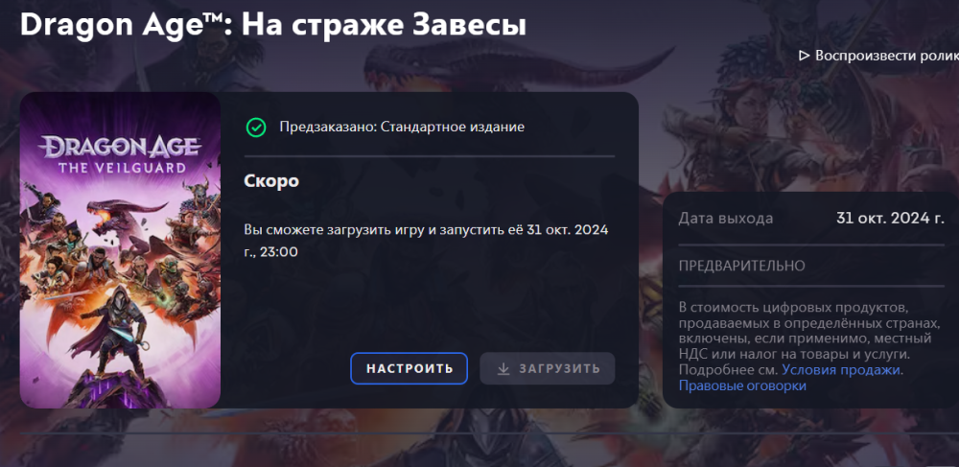Click the download arrow icon on ЗАГРУЗИТЬ

coord(503,368)
